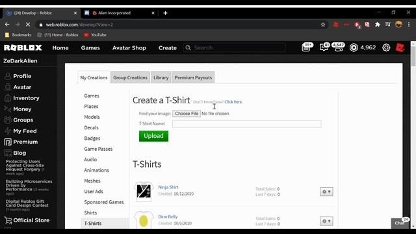Go to Home in the header

[60, 47]
